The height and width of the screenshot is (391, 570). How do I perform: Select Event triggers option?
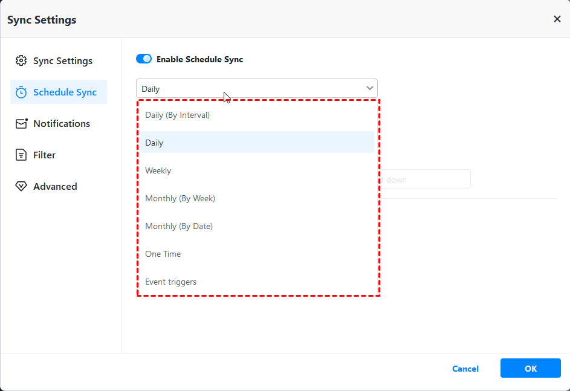click(171, 282)
